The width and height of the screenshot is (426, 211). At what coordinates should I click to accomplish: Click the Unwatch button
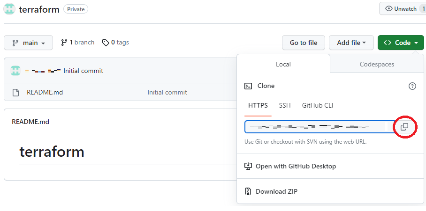(403, 9)
